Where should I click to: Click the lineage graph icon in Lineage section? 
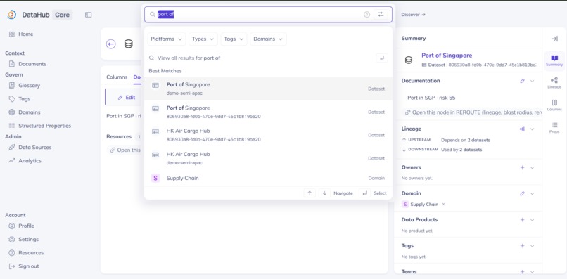click(522, 129)
